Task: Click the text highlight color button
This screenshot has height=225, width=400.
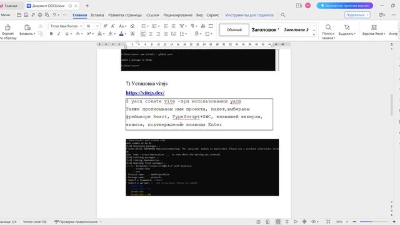Action: pos(111,34)
